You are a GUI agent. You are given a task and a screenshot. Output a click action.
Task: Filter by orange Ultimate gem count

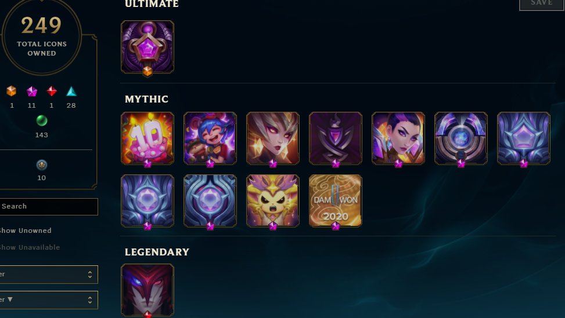pos(12,96)
